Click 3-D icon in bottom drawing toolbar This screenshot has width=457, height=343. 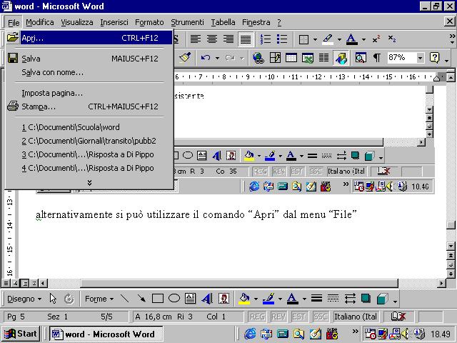(x=383, y=299)
